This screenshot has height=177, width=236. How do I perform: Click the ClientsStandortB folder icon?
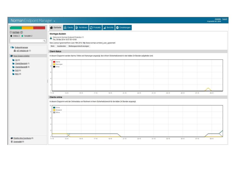coord(13,67)
